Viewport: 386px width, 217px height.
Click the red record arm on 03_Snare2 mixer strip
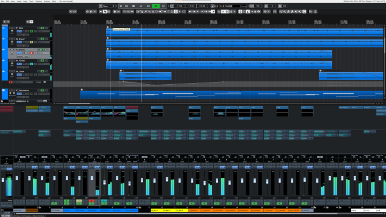[91, 201]
